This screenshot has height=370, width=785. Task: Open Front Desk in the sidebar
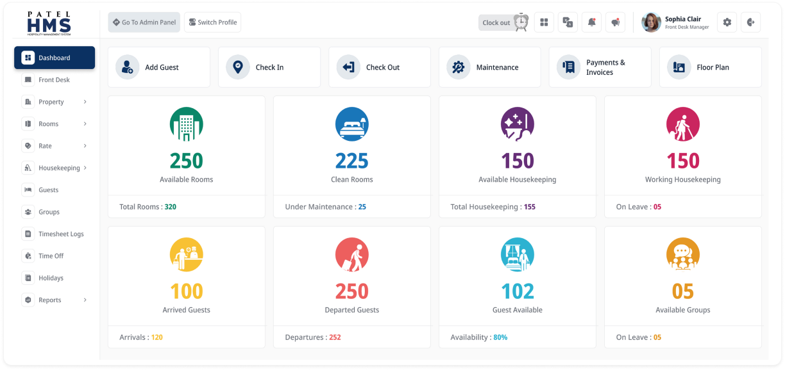pyautogui.click(x=54, y=80)
